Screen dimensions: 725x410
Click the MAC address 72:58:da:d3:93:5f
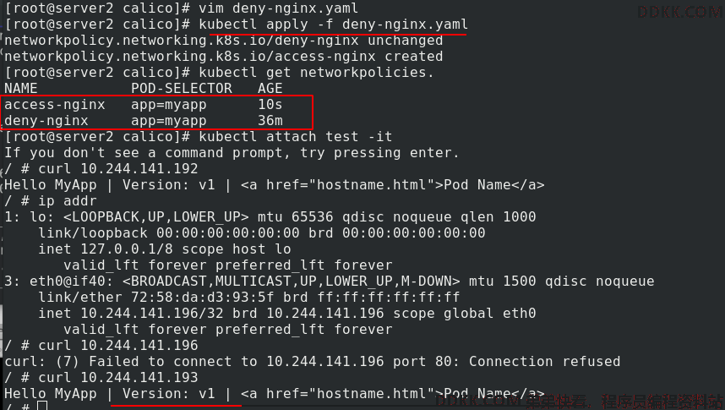(203, 297)
